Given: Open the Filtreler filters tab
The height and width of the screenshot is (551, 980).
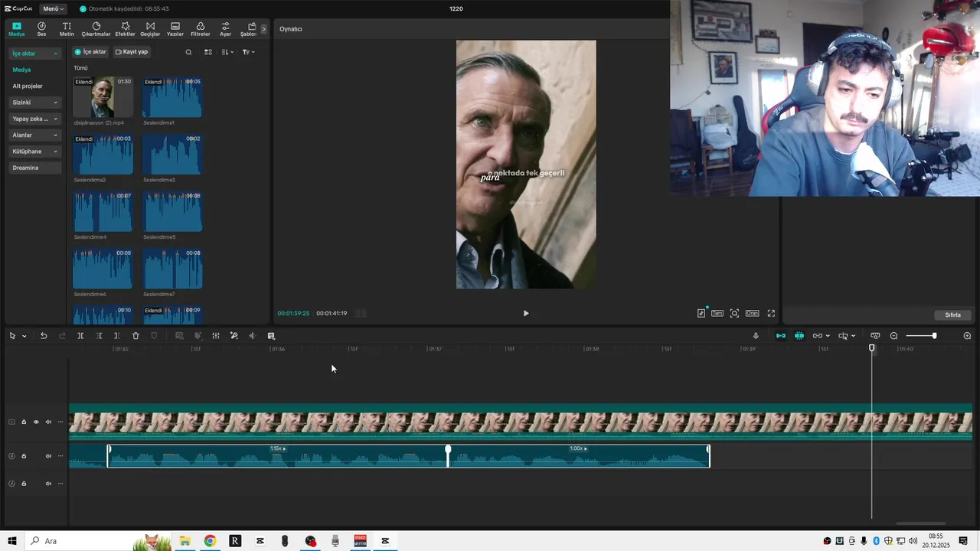Looking at the screenshot, I should point(200,29).
